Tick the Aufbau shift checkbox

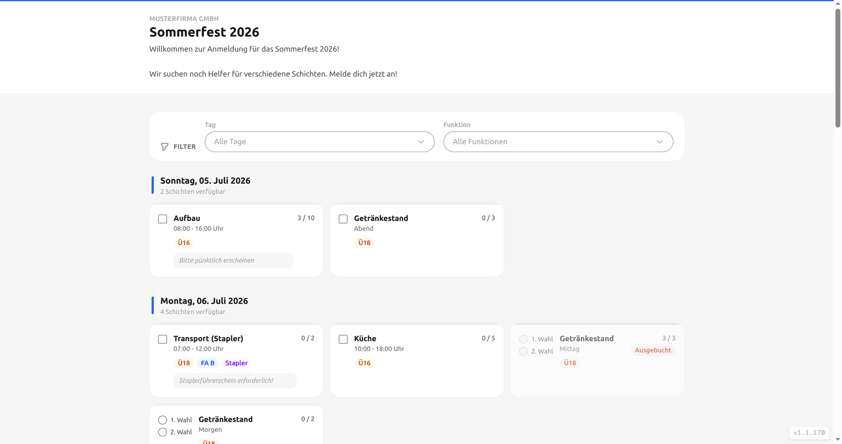coord(163,219)
